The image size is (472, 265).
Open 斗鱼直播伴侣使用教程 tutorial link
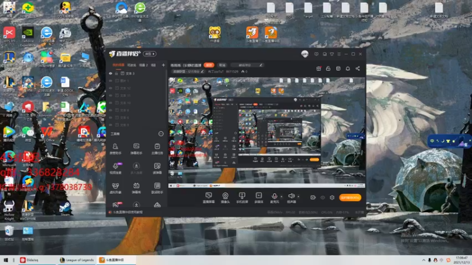pyautogui.click(x=128, y=212)
